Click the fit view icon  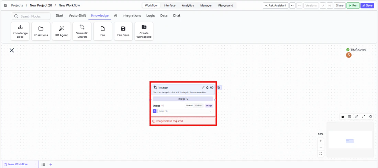pos(321,154)
